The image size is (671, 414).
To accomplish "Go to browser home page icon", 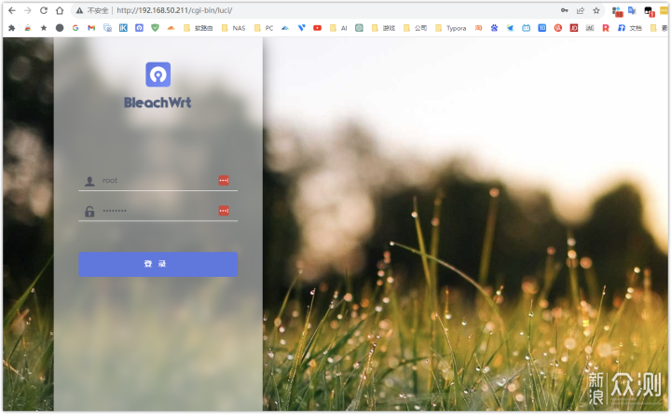I will click(x=60, y=10).
